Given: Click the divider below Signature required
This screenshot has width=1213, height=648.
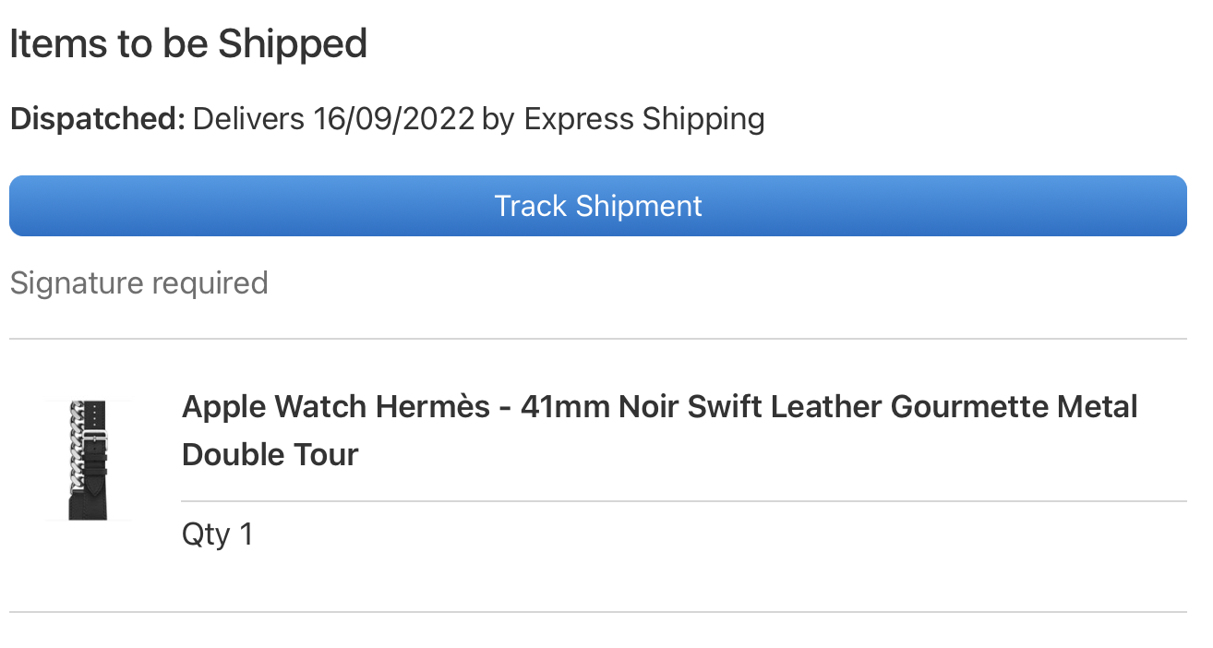Looking at the screenshot, I should 597,339.
